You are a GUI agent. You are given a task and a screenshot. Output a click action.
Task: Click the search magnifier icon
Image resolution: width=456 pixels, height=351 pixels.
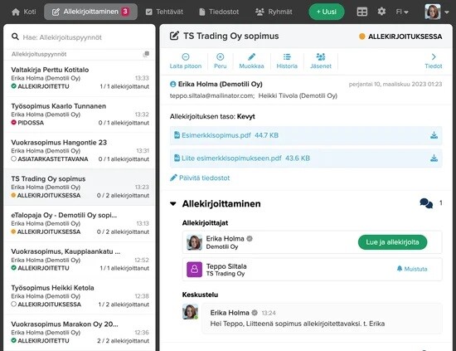pyautogui.click(x=15, y=37)
